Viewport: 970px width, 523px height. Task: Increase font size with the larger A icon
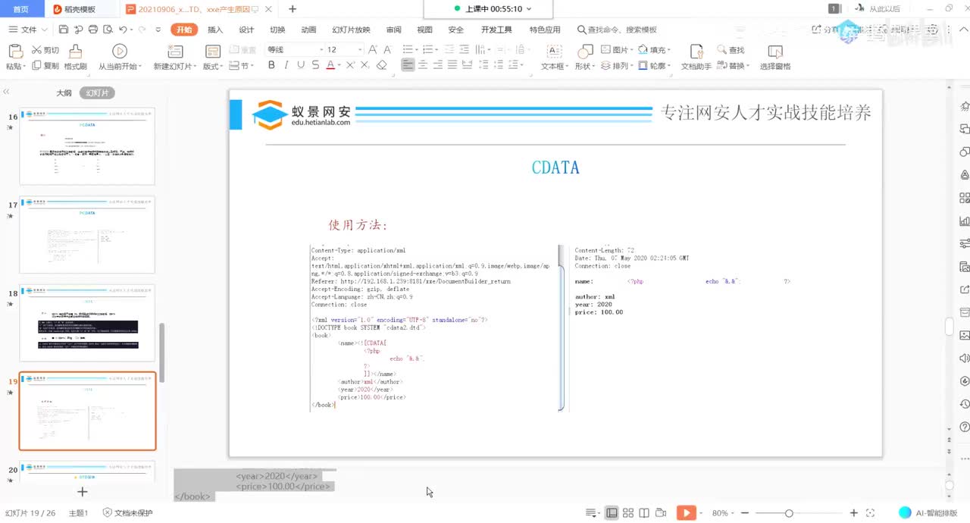coord(372,49)
